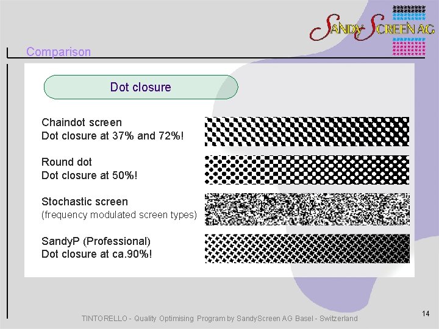This screenshot has height=329, width=439.
Task: Click '(frequency modulated screen types)' text
Action: (x=119, y=215)
